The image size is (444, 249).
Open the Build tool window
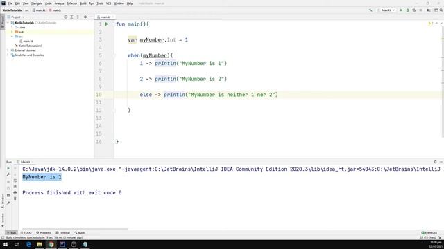[x=80, y=233]
